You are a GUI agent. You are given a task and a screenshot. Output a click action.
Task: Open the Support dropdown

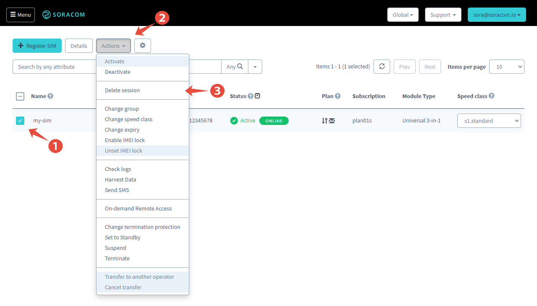443,15
